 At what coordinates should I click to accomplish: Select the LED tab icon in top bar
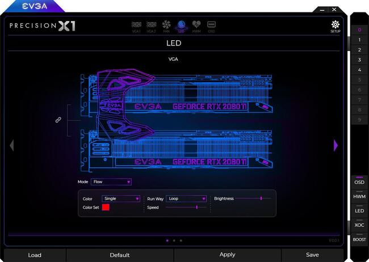pyautogui.click(x=181, y=27)
